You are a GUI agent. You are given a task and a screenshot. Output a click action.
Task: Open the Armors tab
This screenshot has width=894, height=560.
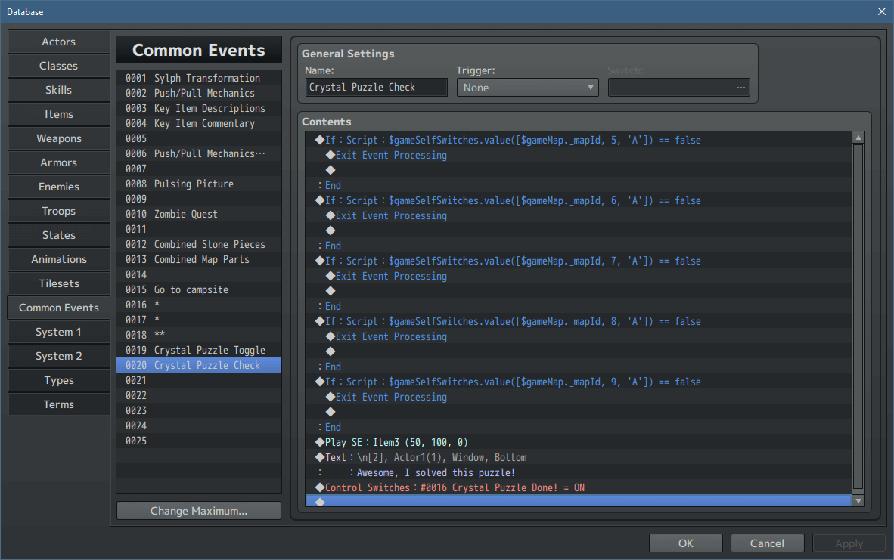pyautogui.click(x=59, y=162)
